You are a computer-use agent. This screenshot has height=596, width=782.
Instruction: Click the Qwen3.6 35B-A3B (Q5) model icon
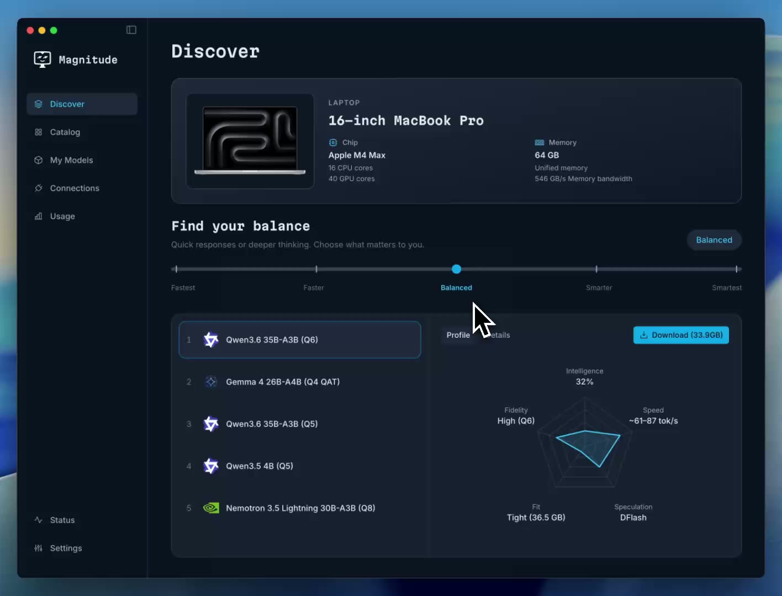211,424
